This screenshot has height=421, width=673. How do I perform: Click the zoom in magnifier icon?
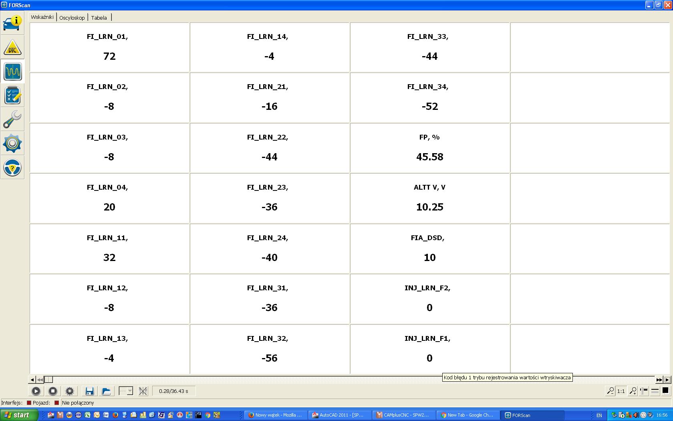pos(633,391)
